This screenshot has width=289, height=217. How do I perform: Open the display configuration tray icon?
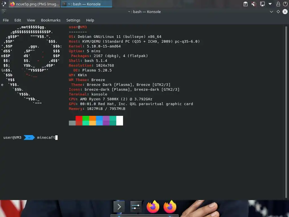(x=262, y=4)
